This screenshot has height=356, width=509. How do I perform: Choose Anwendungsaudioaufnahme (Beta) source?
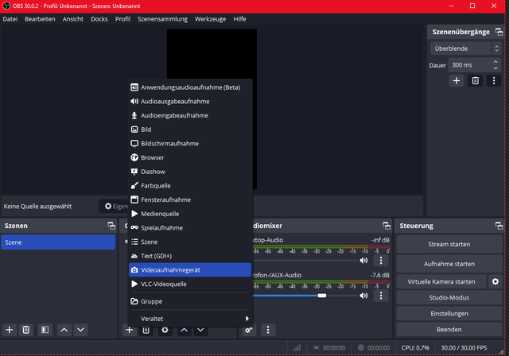(x=190, y=87)
